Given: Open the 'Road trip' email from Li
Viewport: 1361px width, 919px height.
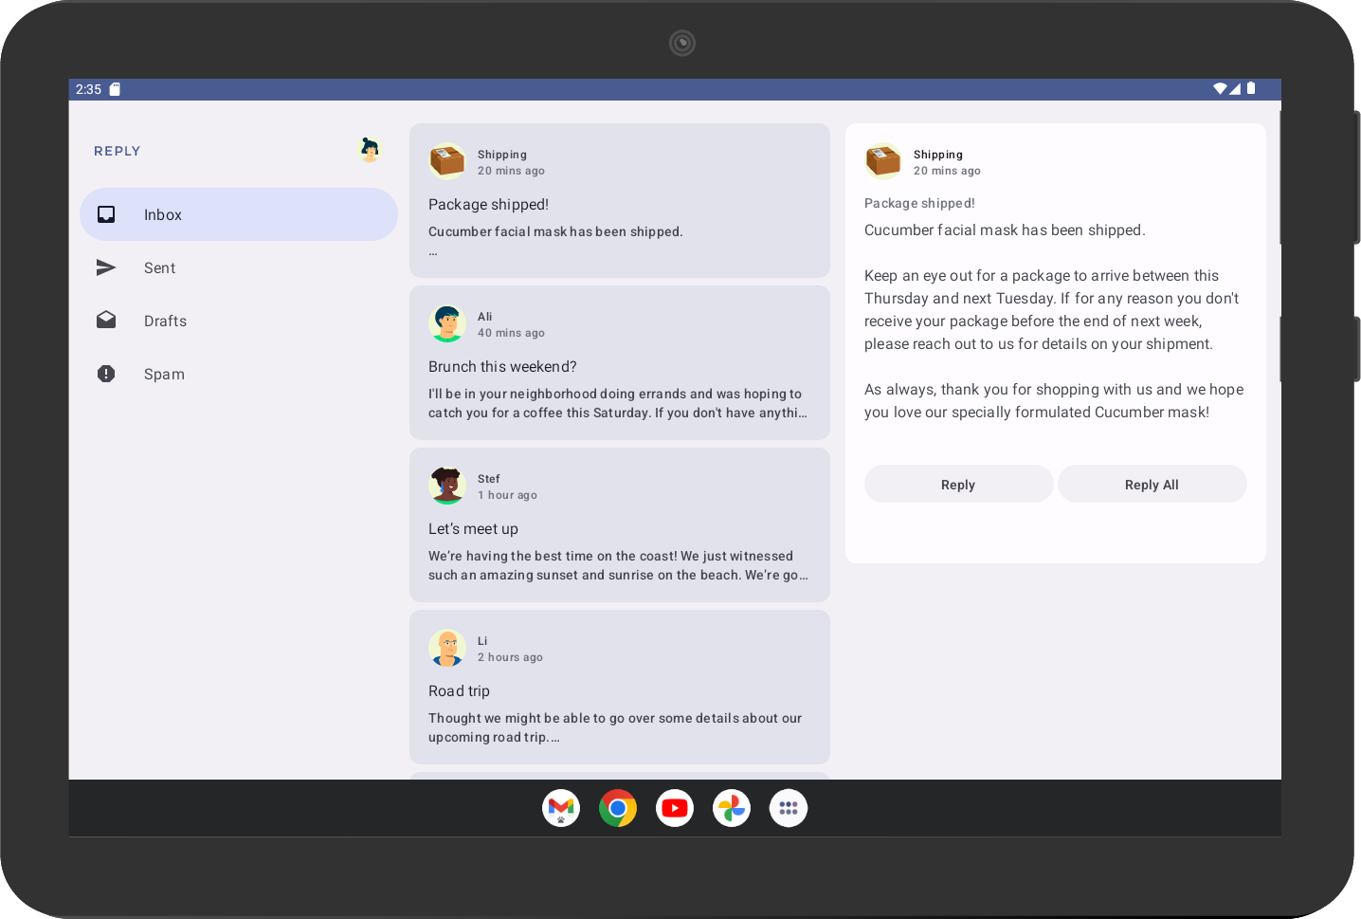Looking at the screenshot, I should pos(619,687).
